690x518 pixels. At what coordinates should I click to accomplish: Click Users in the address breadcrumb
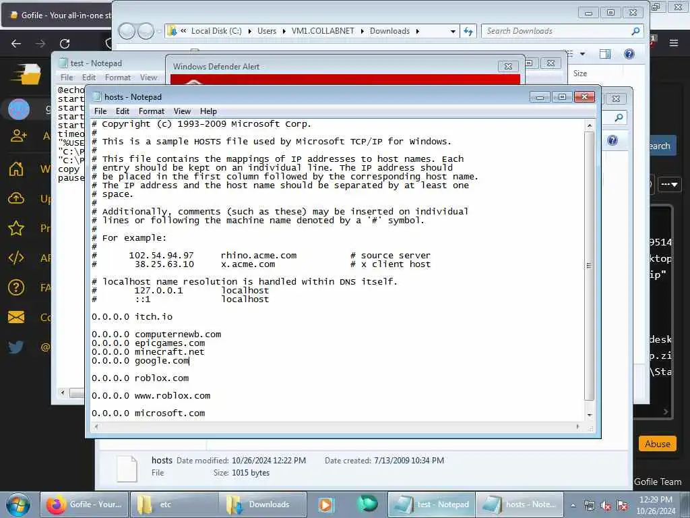[x=267, y=31]
